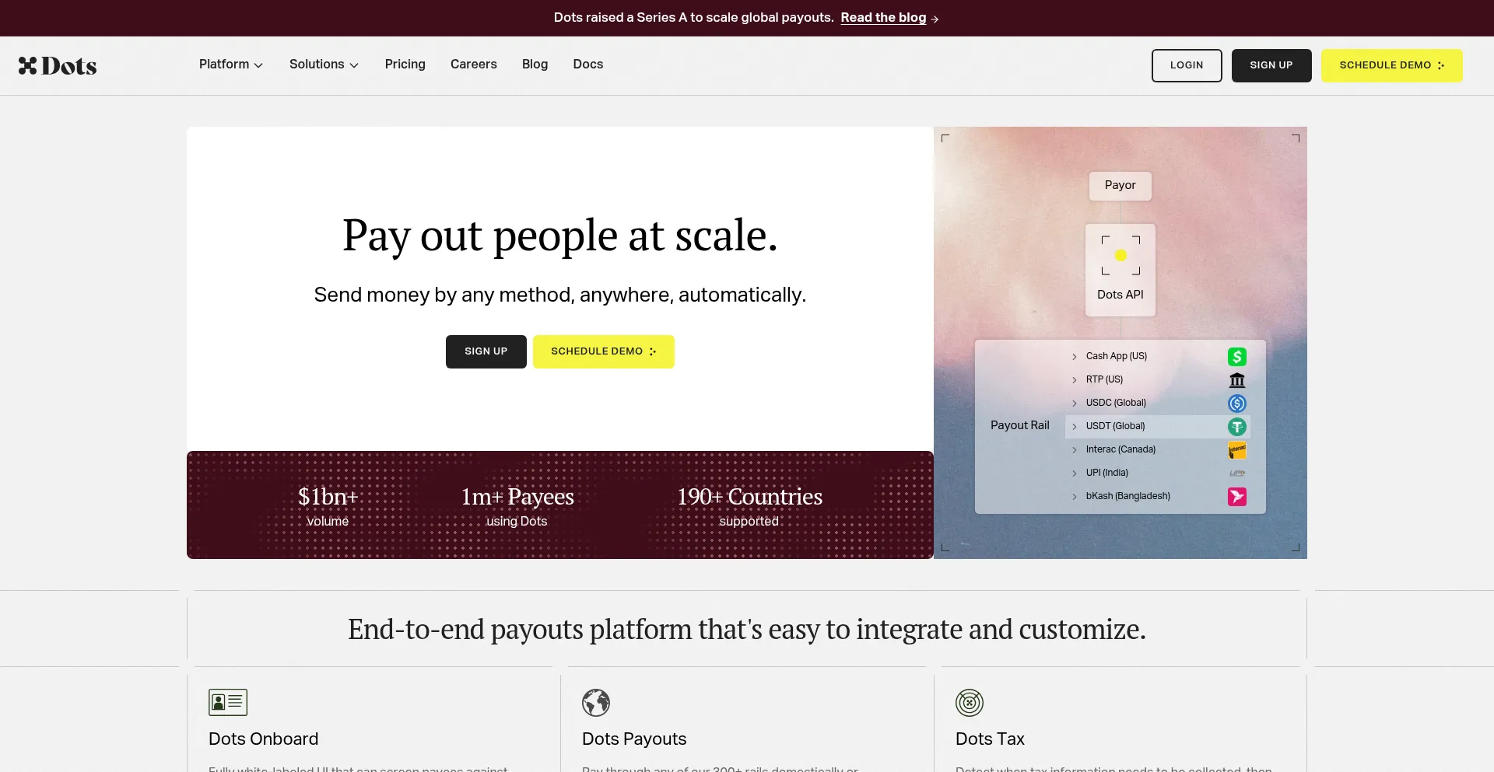Click the yellow dot in Dots API
Screen dimensions: 1494x772
pyautogui.click(x=1120, y=256)
